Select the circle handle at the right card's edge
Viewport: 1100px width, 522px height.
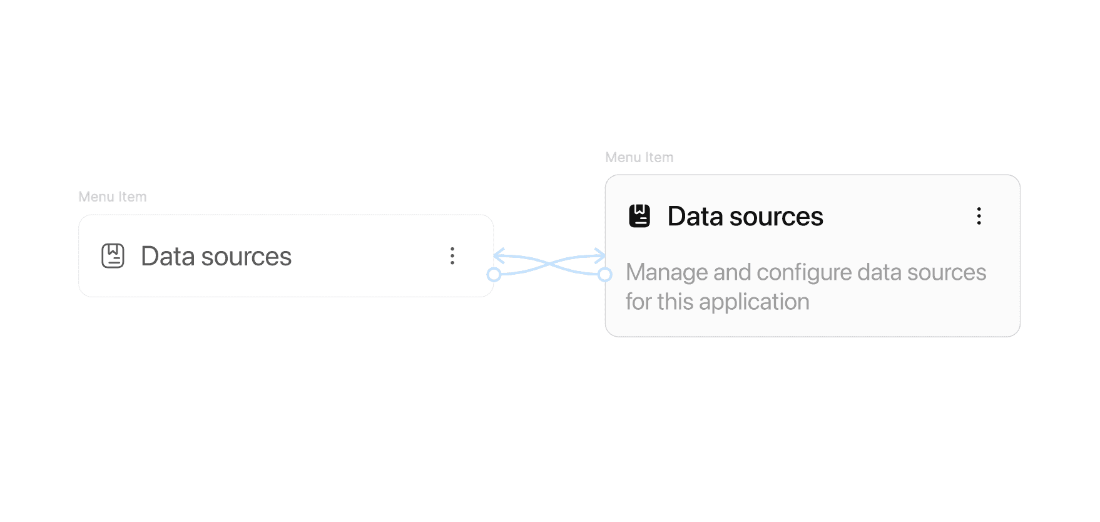tap(604, 275)
